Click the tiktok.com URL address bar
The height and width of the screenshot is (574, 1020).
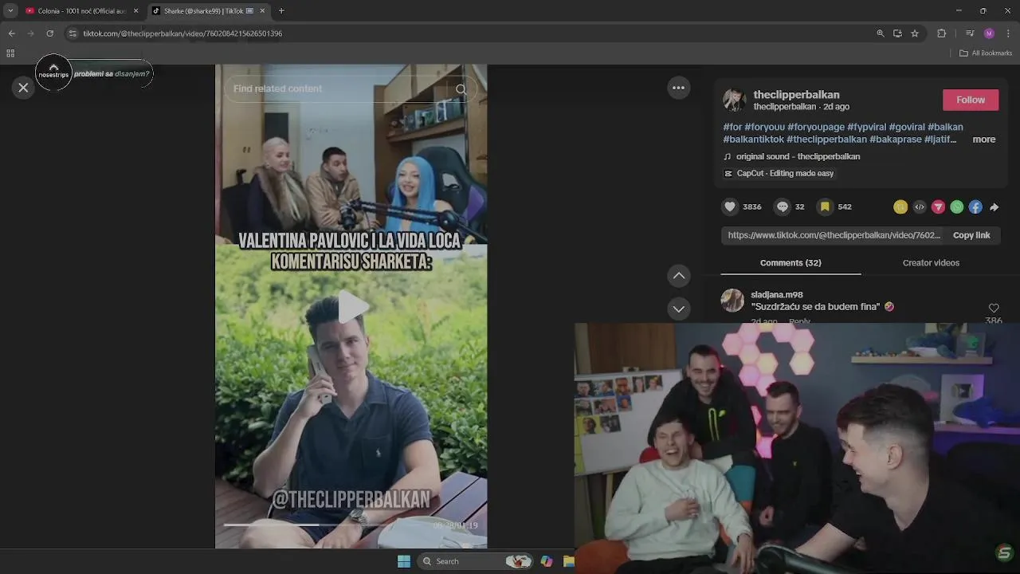(x=470, y=33)
